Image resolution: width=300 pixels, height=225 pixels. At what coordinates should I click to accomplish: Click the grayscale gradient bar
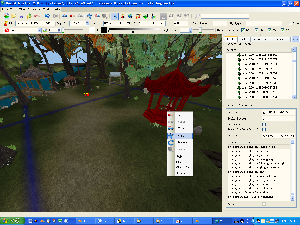coord(134,29)
